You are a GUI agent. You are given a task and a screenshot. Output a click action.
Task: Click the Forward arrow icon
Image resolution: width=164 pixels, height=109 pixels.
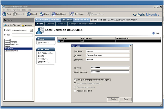(15, 14)
